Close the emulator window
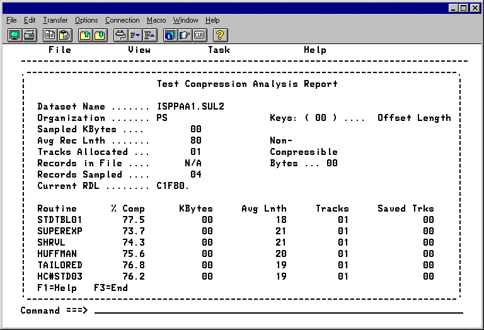Viewport: 484px width, 330px height. (x=475, y=8)
